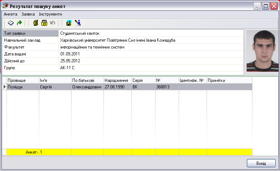Screen dimensions: 280x171
Task: Select the row indicator arrow for Поліщук
Action: (5, 87)
